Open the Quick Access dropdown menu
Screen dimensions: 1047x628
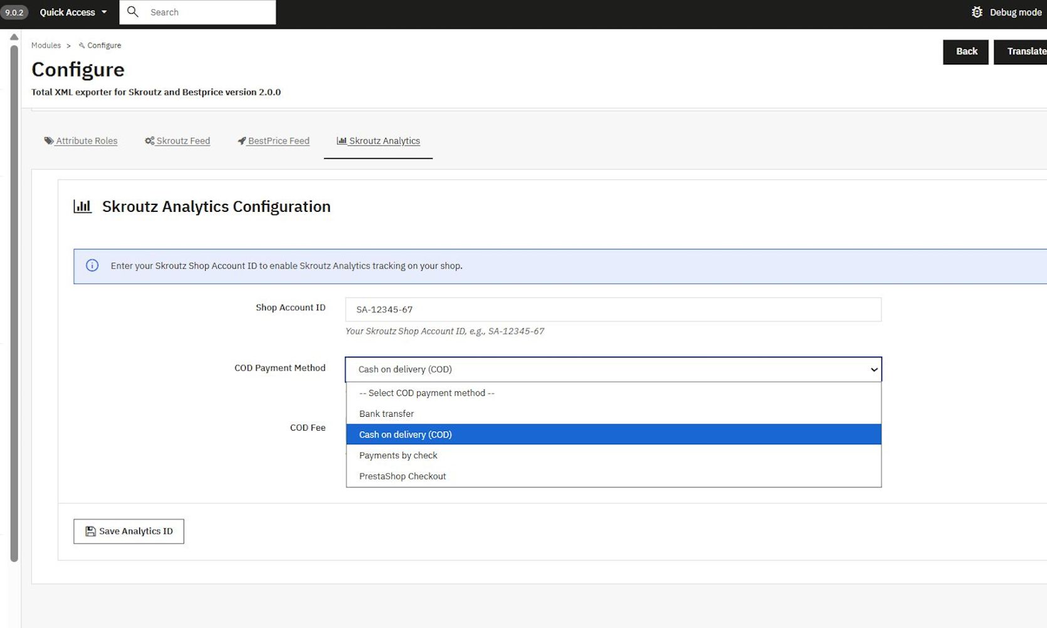[x=73, y=12]
